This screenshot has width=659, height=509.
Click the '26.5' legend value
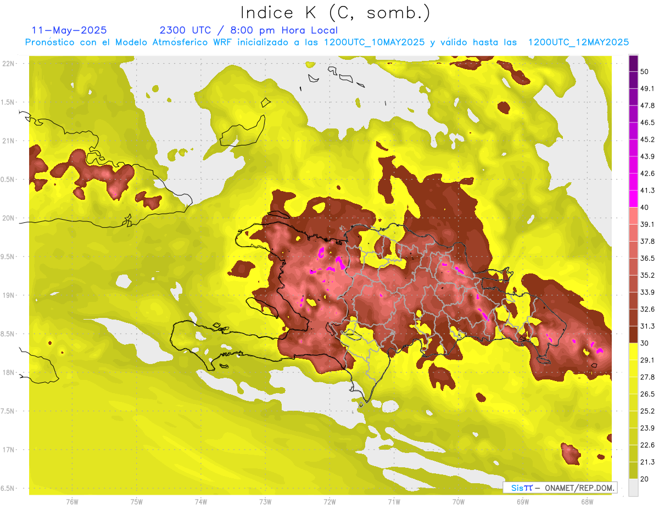647,394
